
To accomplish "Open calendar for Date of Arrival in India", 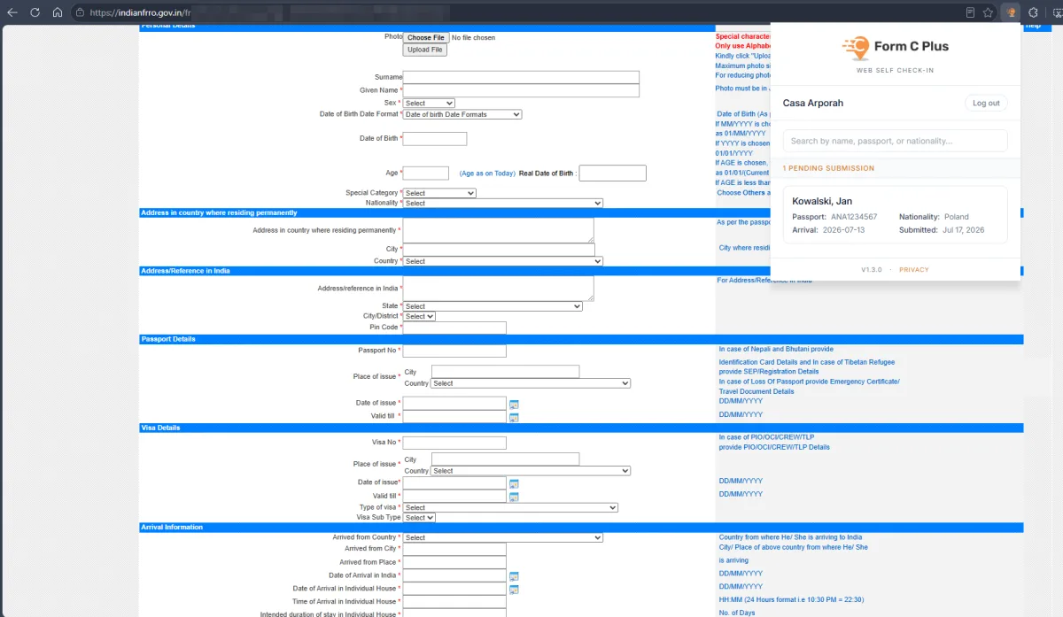I will [514, 576].
